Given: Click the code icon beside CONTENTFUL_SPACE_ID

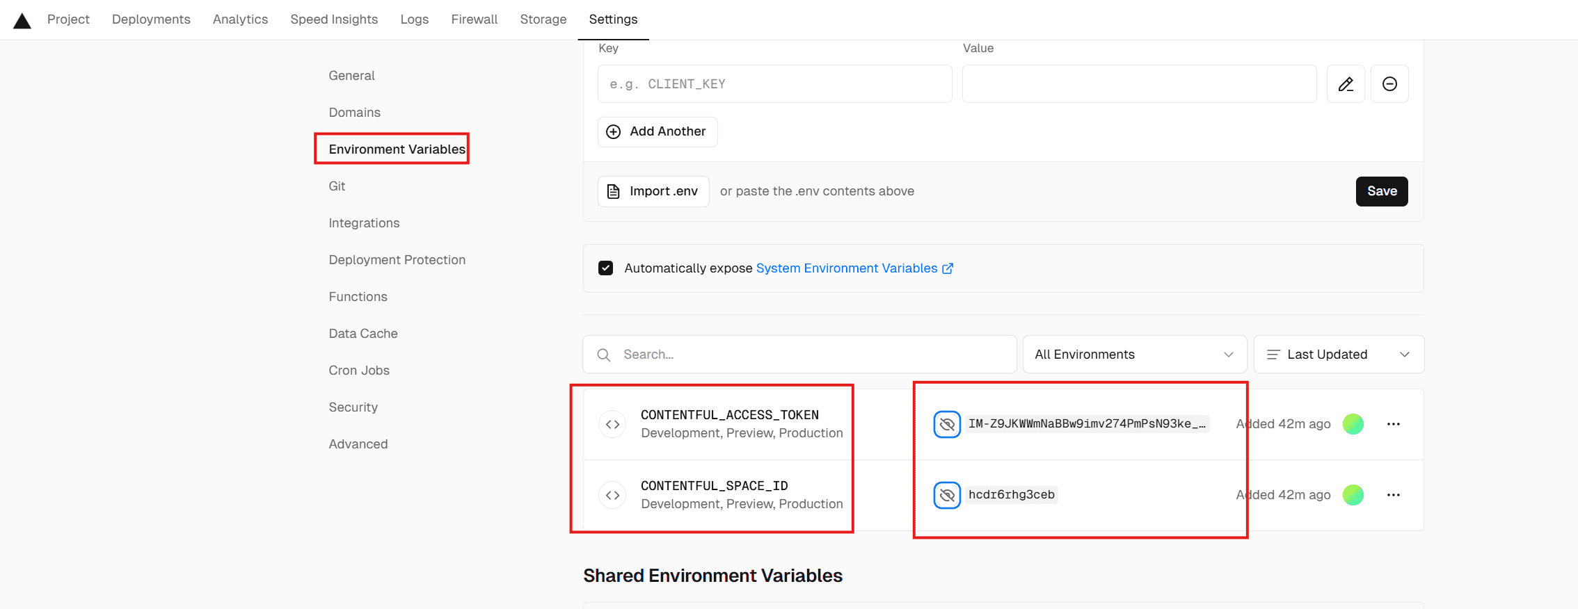Looking at the screenshot, I should [612, 495].
